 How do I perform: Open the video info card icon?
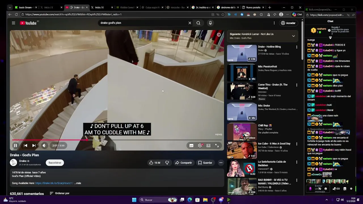point(219,35)
